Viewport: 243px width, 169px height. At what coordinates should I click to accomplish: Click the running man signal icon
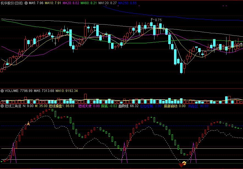point(28,124)
